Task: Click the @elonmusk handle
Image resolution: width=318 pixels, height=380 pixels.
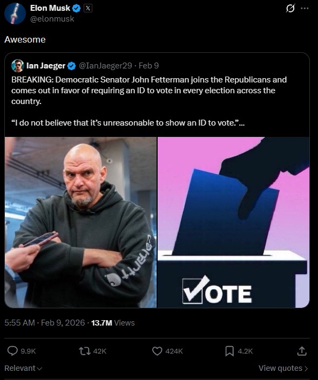Action: tap(52, 19)
